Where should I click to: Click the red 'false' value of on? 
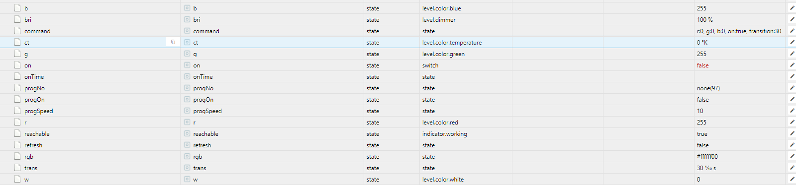coord(702,65)
